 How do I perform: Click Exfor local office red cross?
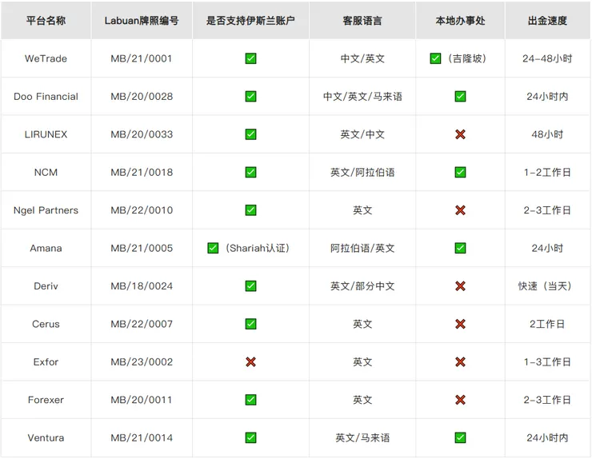point(460,362)
